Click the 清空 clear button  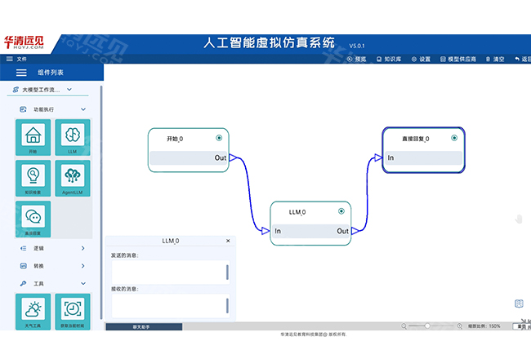click(495, 60)
